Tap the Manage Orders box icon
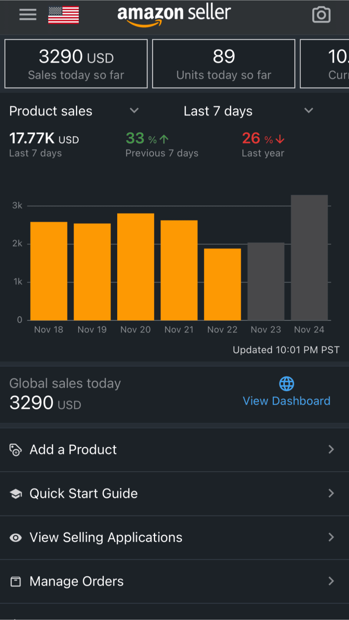Image resolution: width=349 pixels, height=620 pixels. 16,582
